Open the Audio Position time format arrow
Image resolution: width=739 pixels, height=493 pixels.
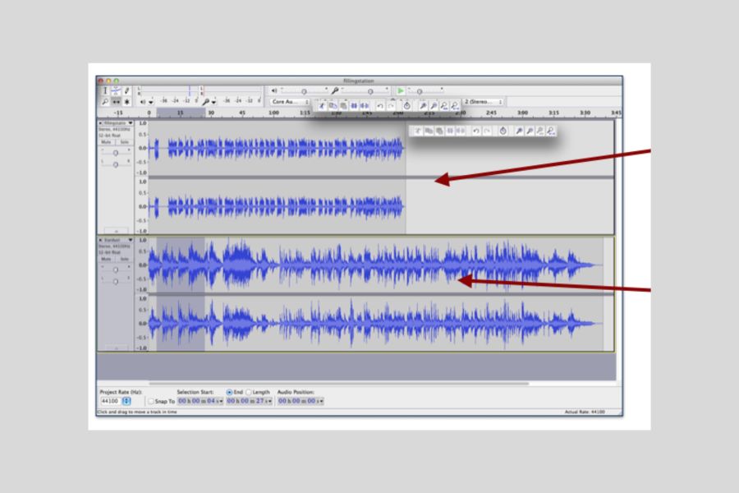coord(321,401)
